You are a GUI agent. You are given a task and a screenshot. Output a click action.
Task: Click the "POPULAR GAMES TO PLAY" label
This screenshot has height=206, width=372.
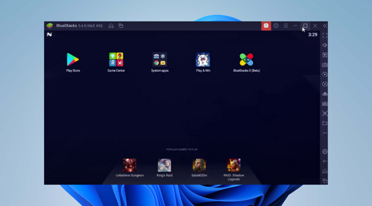(x=182, y=150)
